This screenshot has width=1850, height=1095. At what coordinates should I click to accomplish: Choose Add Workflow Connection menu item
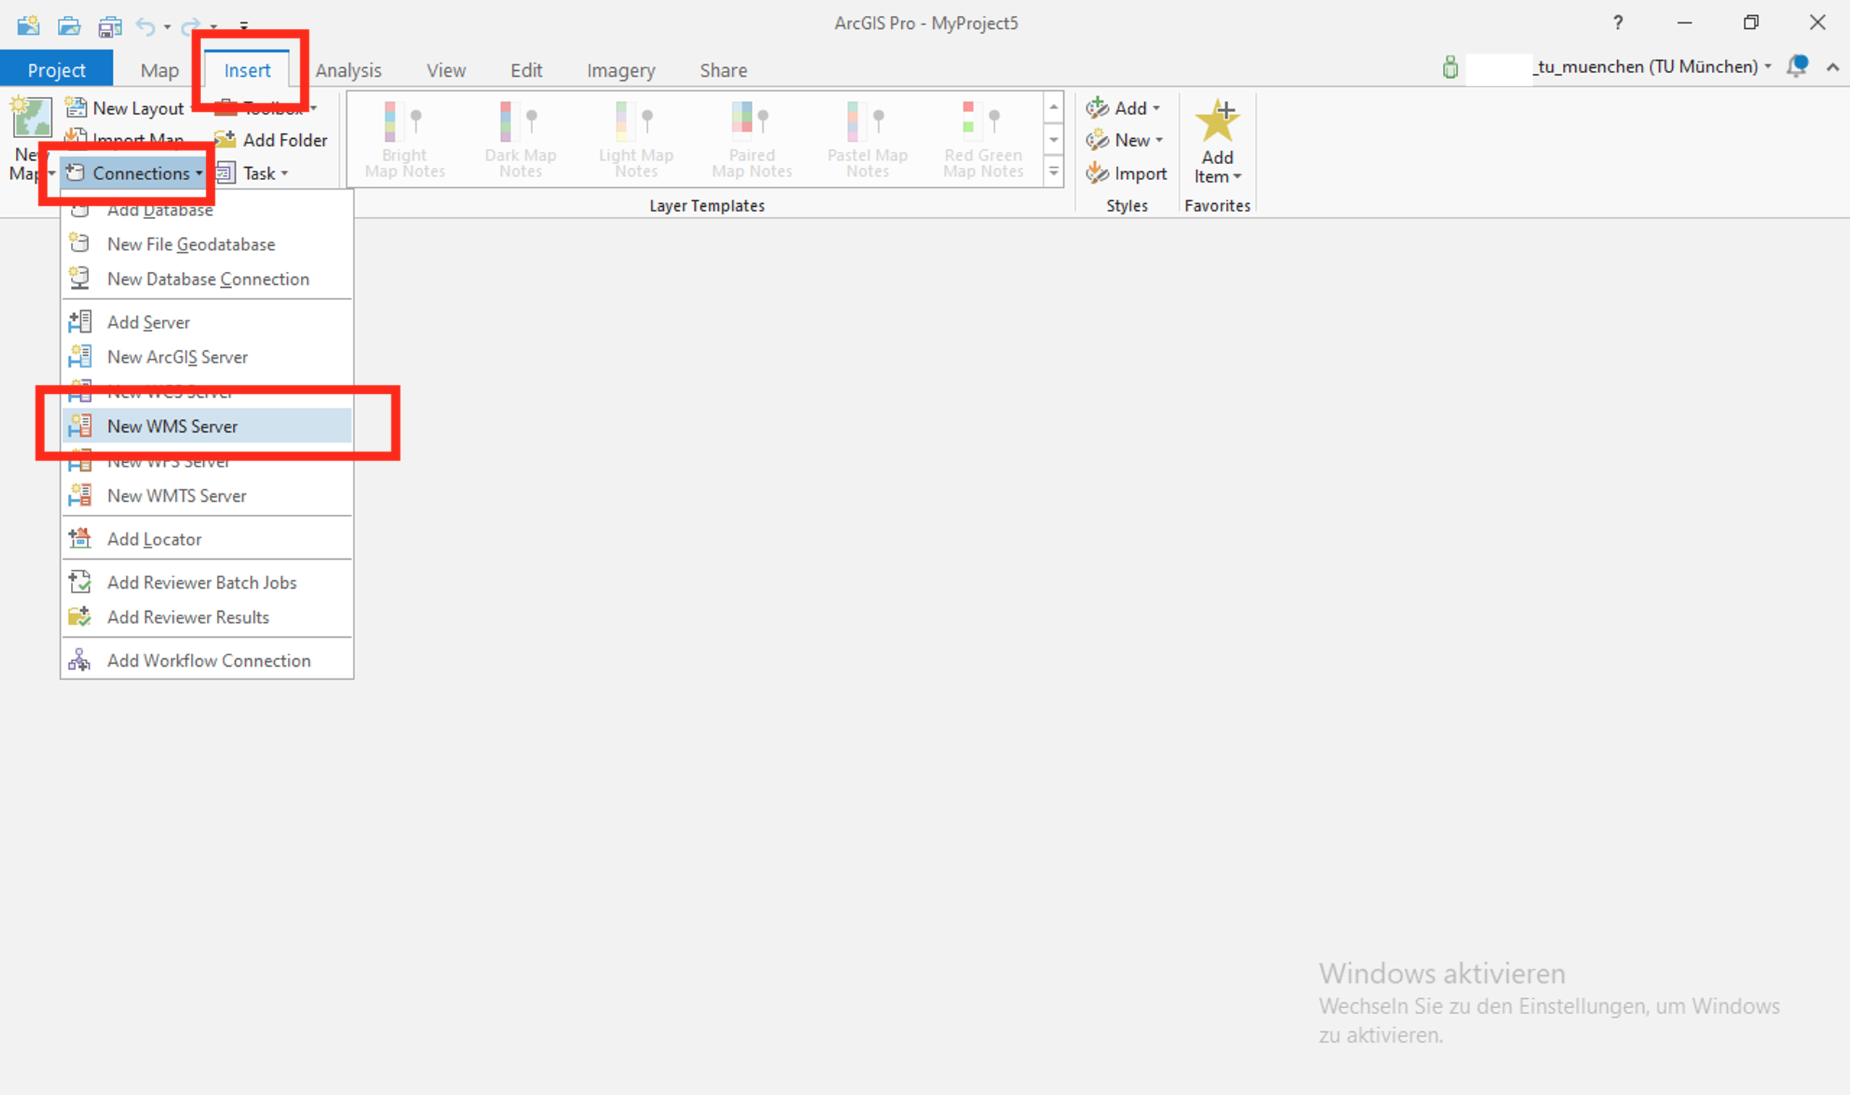207,661
